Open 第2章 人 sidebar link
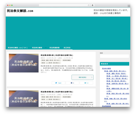 pos(117,76)
